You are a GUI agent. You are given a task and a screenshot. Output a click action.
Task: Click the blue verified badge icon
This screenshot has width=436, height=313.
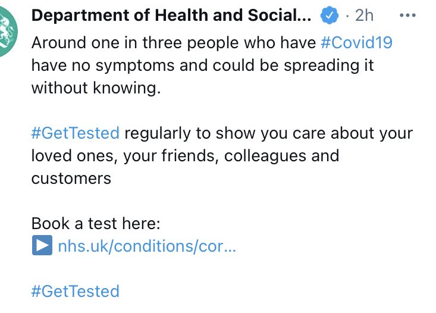pyautogui.click(x=329, y=15)
